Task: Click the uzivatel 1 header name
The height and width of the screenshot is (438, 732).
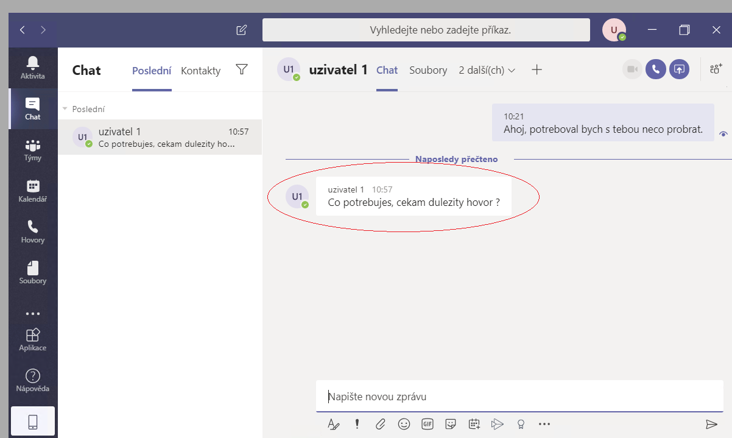Action: (x=339, y=69)
